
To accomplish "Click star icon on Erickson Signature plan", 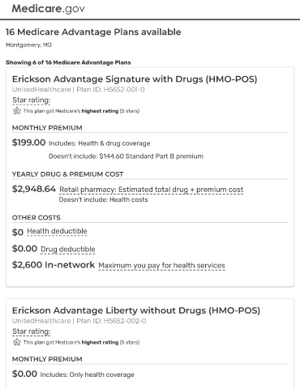I will pos(17,111).
